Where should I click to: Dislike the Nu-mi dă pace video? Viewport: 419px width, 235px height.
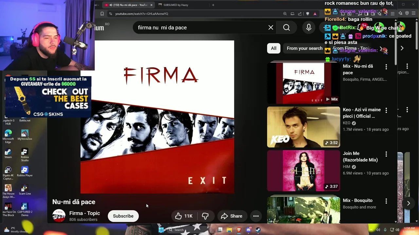[x=205, y=216]
